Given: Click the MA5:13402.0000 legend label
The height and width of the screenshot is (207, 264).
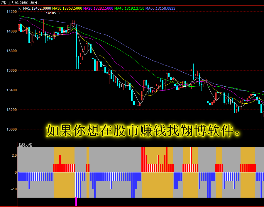Looking at the screenshot, I should click(x=37, y=8).
